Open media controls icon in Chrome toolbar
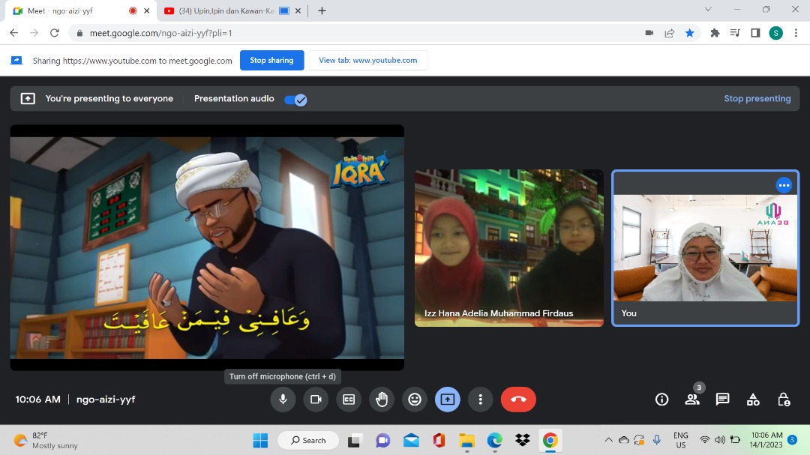 (x=735, y=33)
